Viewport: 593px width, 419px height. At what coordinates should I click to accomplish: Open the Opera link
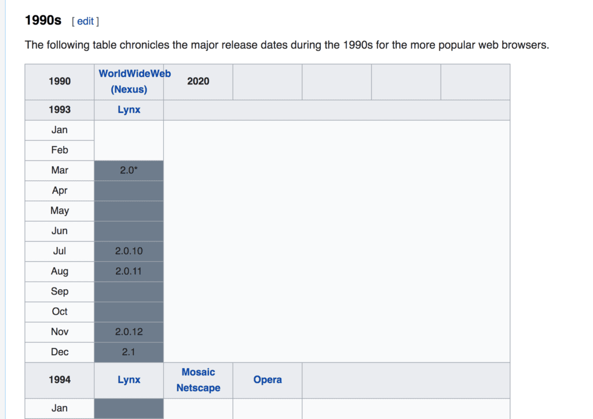click(x=268, y=380)
